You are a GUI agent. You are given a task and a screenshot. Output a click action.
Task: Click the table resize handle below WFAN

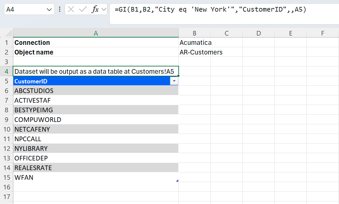(177, 181)
